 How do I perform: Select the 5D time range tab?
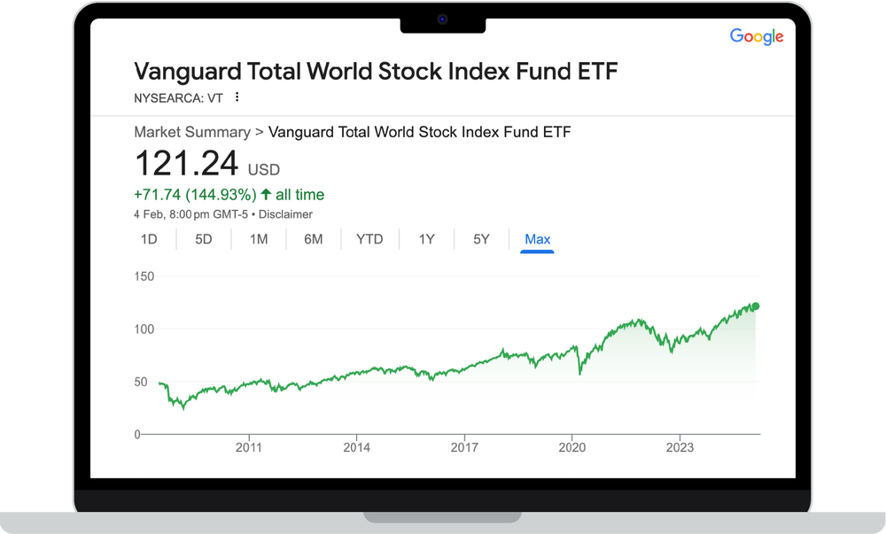pos(204,239)
